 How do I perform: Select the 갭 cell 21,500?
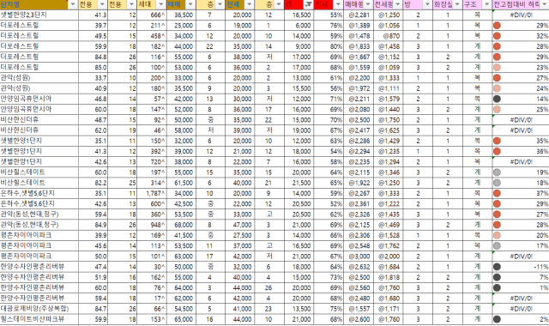(x=299, y=183)
